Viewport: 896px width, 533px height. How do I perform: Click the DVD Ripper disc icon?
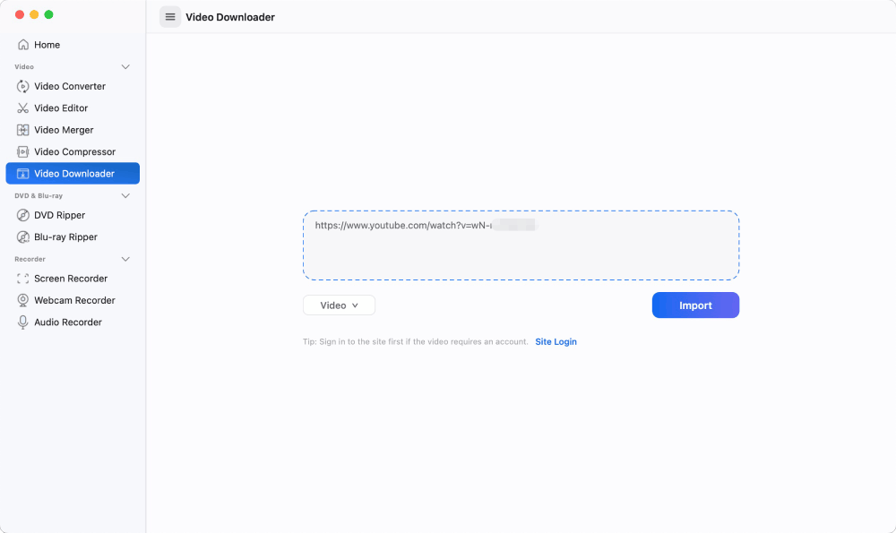23,215
